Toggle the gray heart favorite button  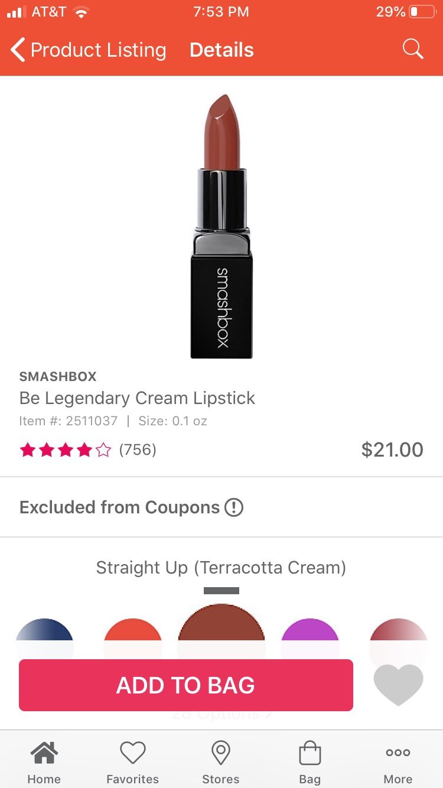pos(399,684)
